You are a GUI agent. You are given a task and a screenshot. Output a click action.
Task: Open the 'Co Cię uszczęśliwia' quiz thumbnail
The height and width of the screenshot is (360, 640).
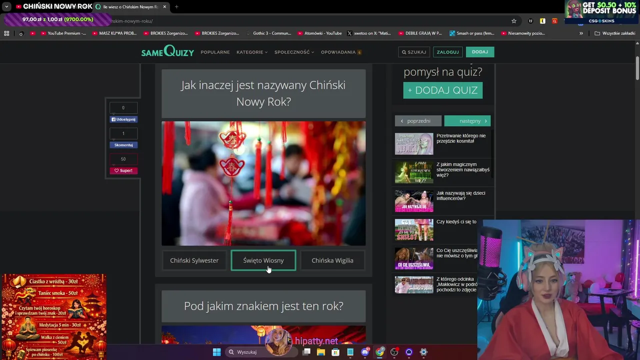click(x=414, y=258)
